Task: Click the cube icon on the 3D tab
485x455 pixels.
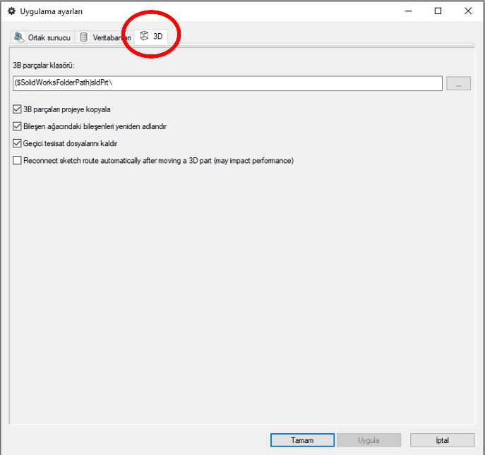Action: [x=144, y=36]
